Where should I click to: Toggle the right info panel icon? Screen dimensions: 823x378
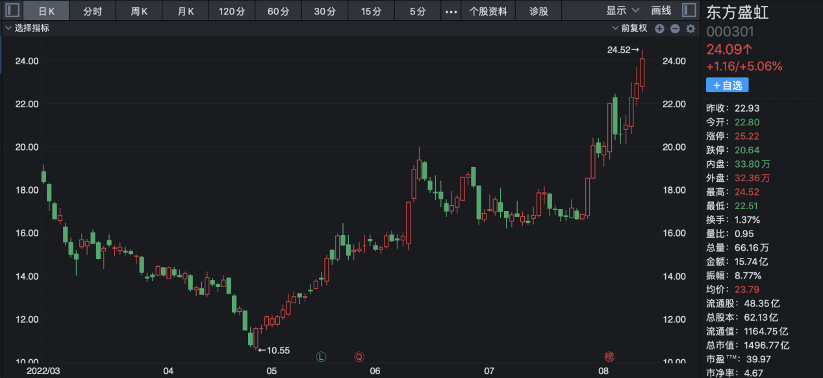pos(688,11)
